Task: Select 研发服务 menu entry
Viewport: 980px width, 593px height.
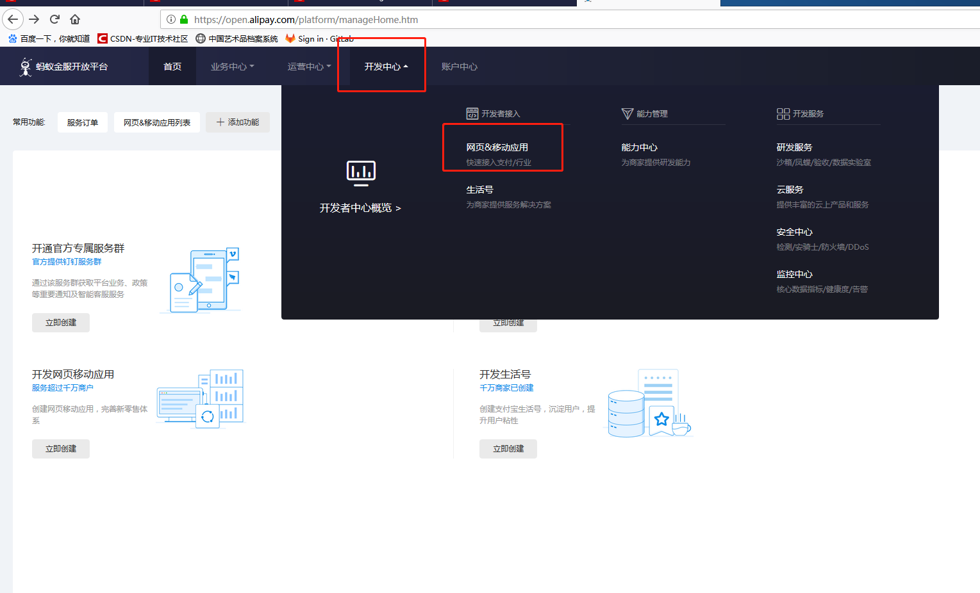Action: click(x=794, y=147)
